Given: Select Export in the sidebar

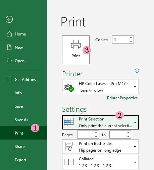Looking at the screenshot, I should click(20, 160).
